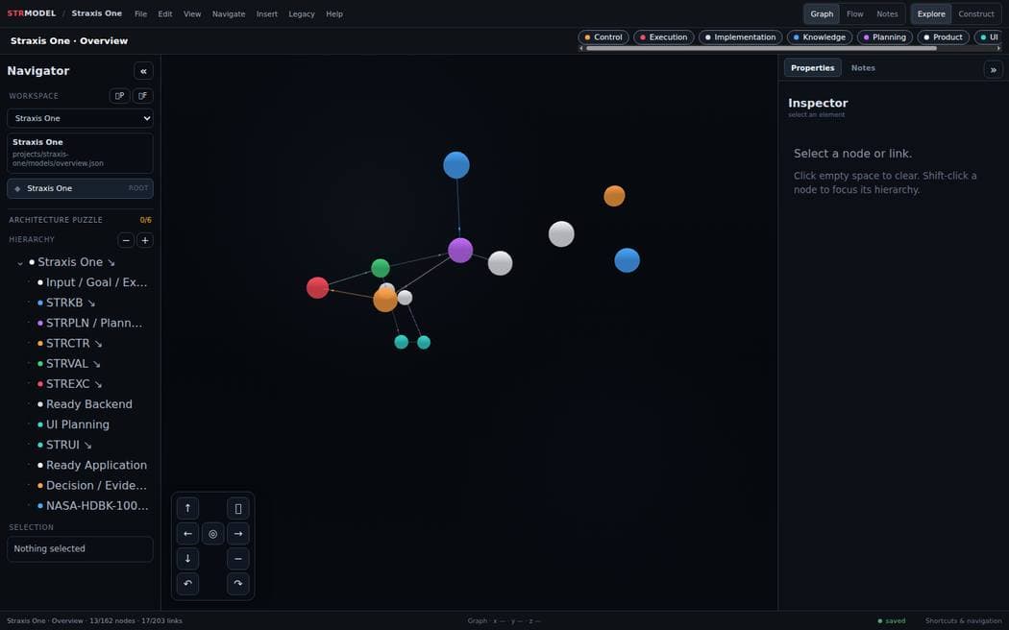
Task: Select the Properties tab in Inspector
Action: [x=812, y=67]
